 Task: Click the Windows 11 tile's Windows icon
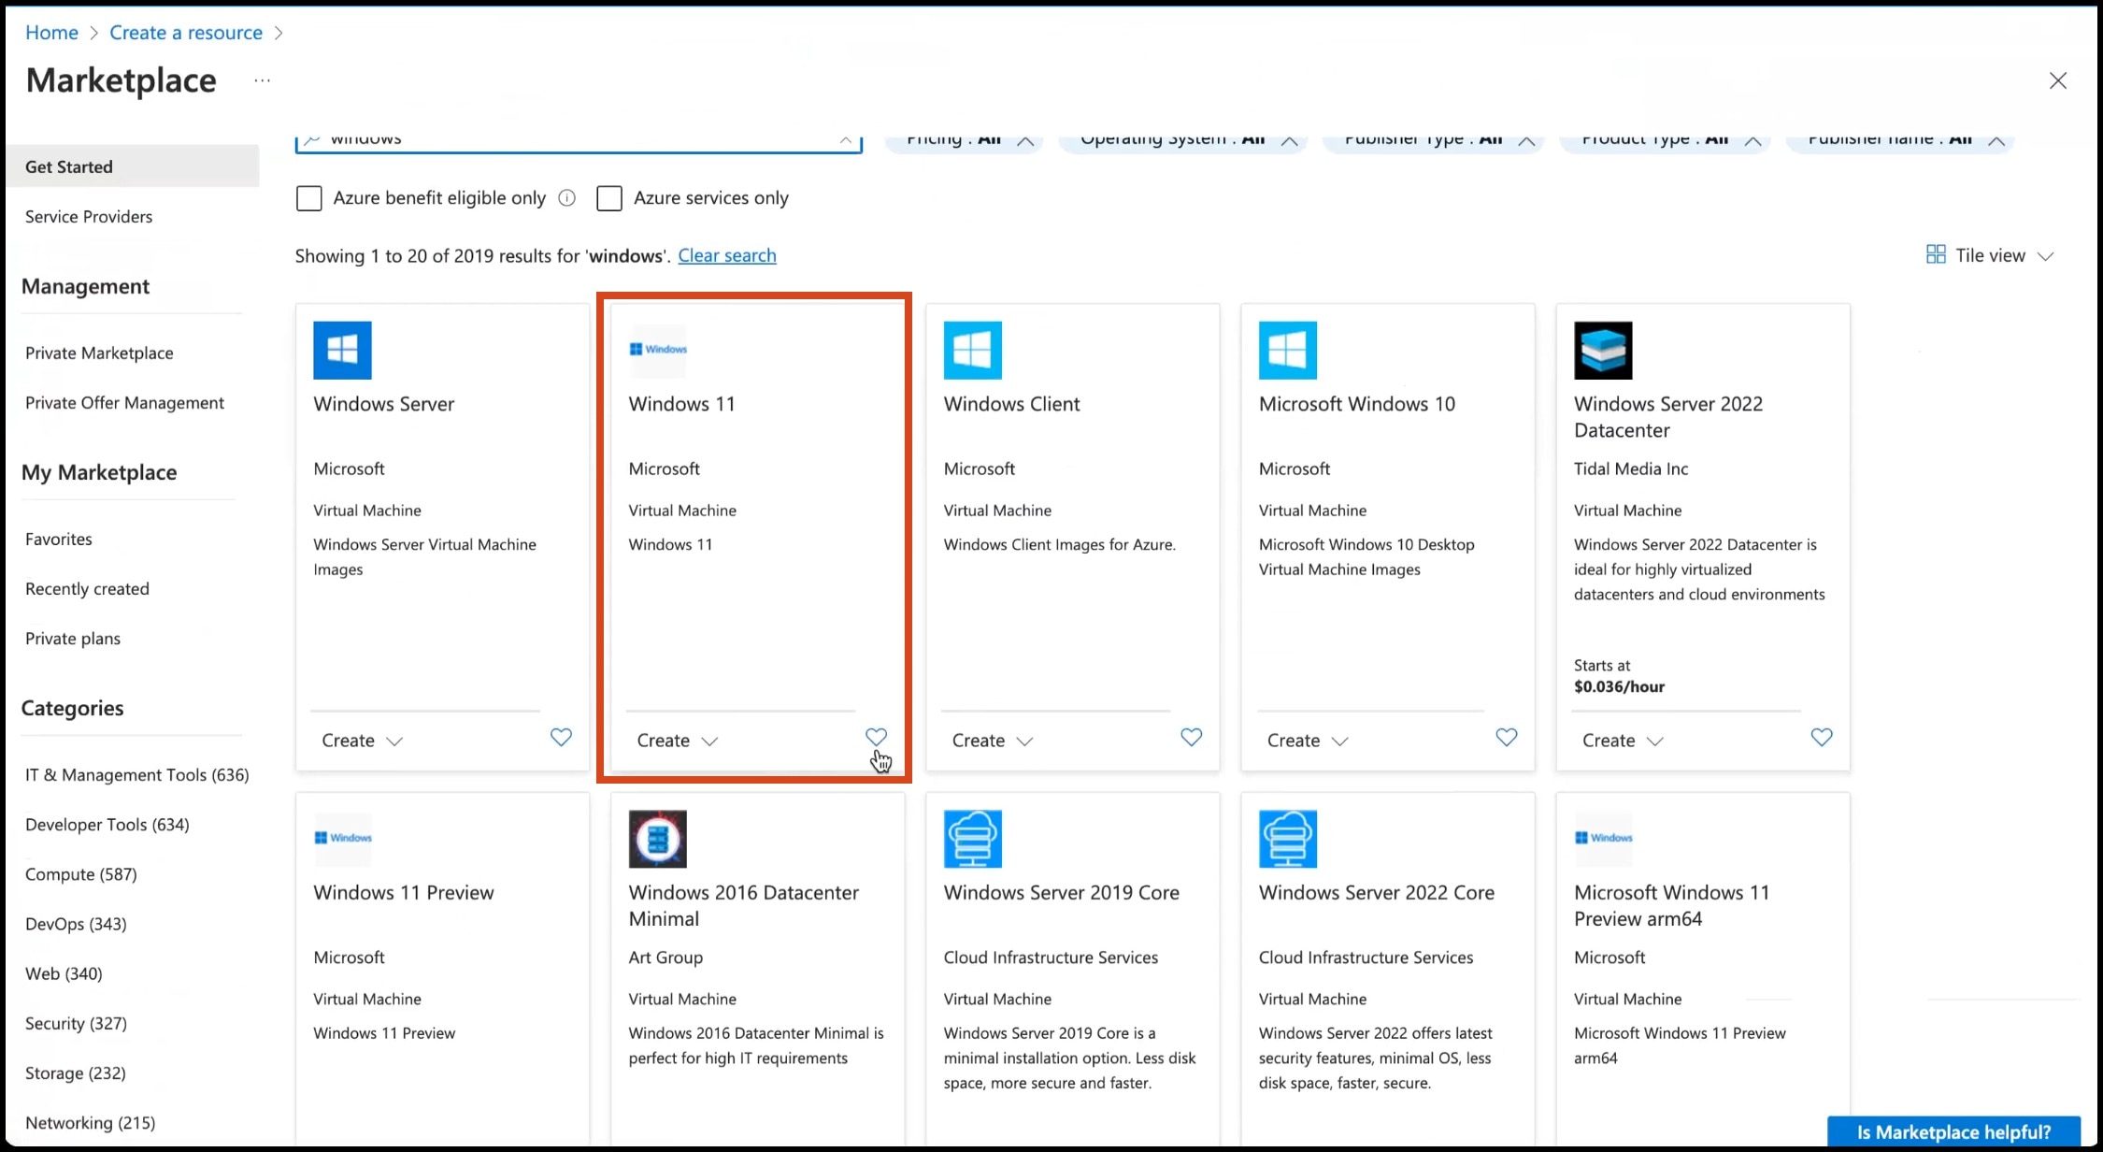(657, 350)
